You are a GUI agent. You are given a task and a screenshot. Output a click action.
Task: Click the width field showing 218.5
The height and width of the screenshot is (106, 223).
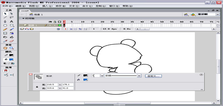coord(52,85)
